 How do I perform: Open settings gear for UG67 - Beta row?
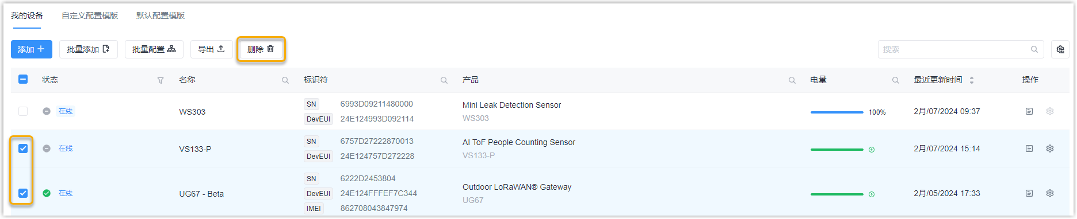coord(1050,193)
